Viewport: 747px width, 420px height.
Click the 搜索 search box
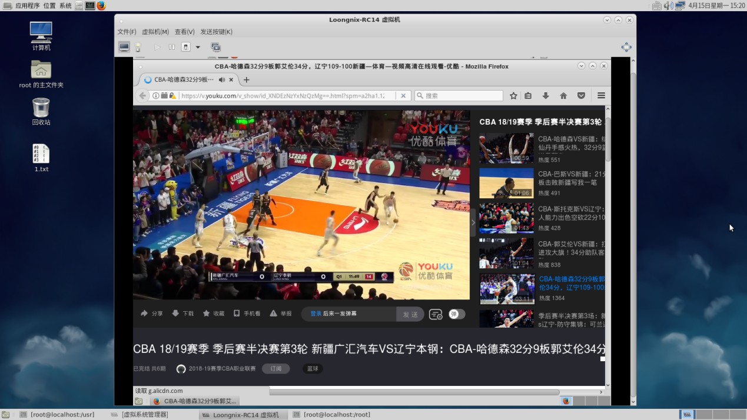click(x=459, y=95)
